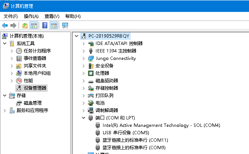The image size is (249, 154).
Task: Click the Forward arrow toolbar icon
Action: tap(13, 25)
